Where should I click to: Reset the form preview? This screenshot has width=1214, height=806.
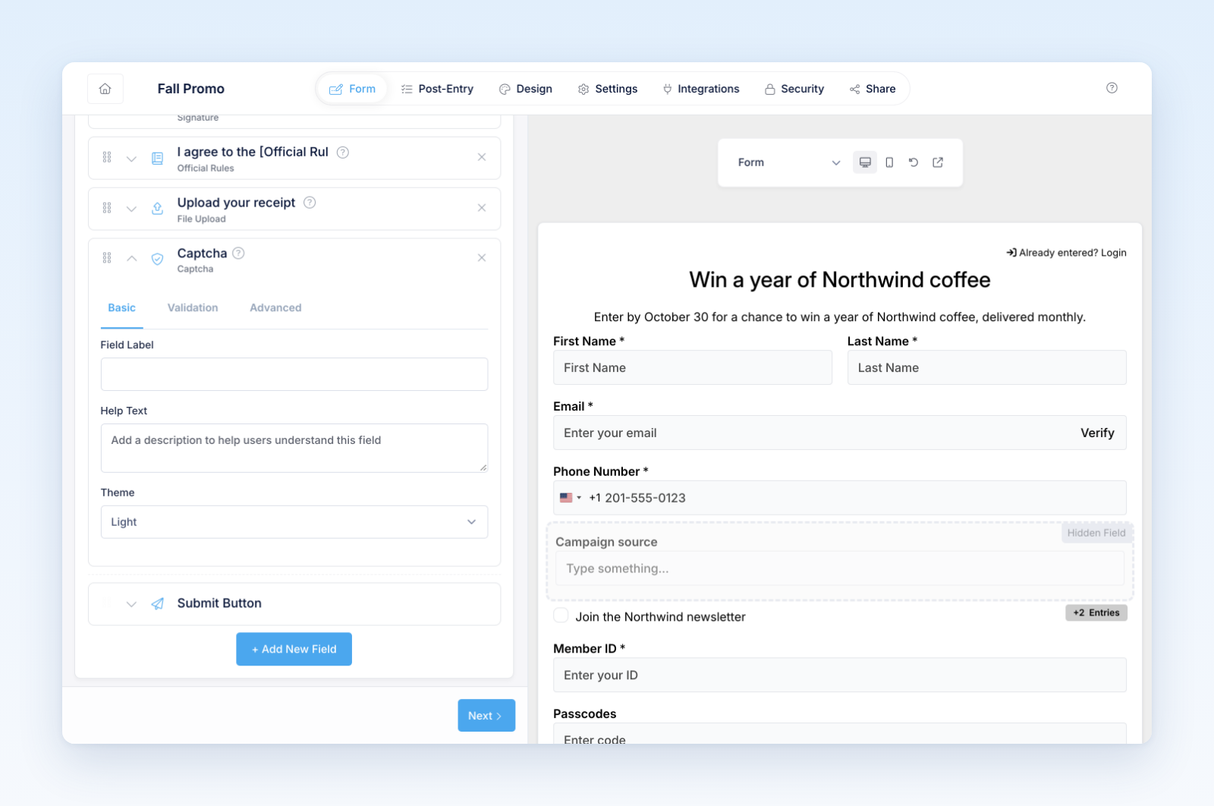point(914,162)
